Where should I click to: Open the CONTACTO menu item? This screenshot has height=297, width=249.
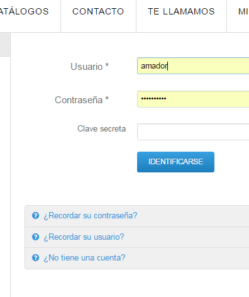click(x=98, y=11)
